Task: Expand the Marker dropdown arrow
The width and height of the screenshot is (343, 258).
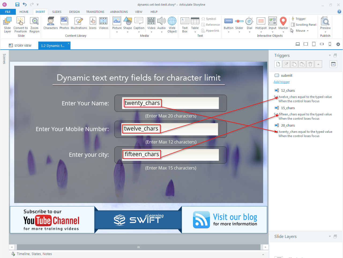Action: click(x=283, y=32)
